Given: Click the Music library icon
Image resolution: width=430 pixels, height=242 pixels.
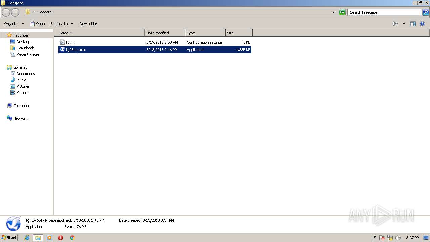Looking at the screenshot, I should pyautogui.click(x=13, y=80).
